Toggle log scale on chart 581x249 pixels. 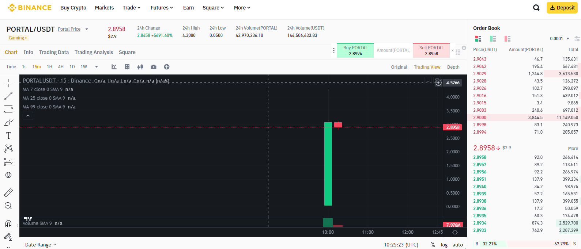[x=444, y=245]
